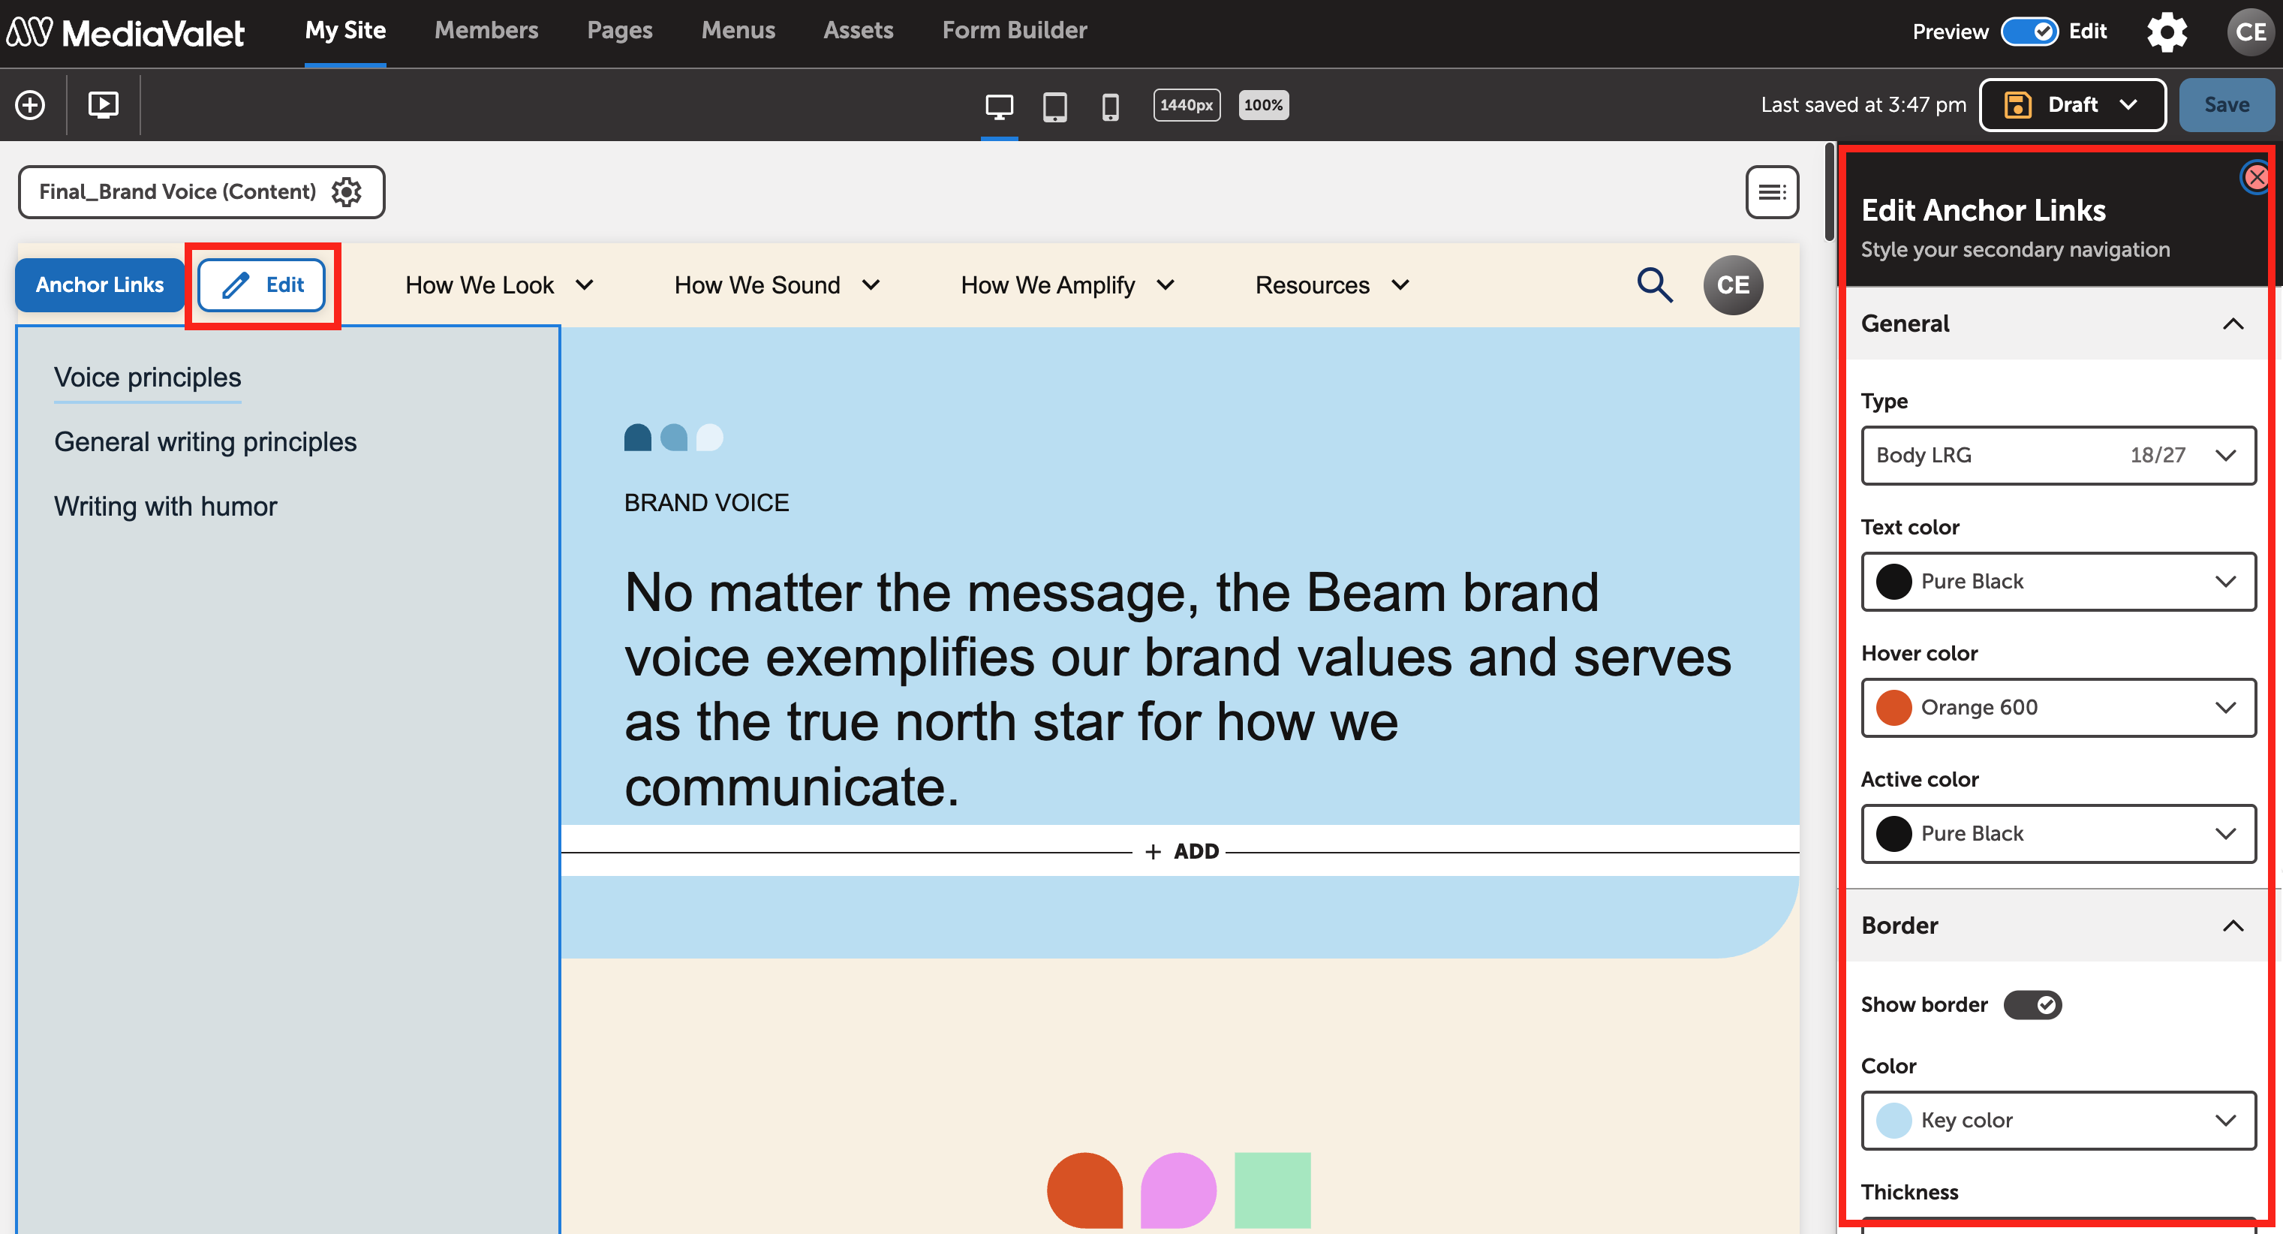Image resolution: width=2283 pixels, height=1234 pixels.
Task: Expand the How We Look menu
Action: (499, 284)
